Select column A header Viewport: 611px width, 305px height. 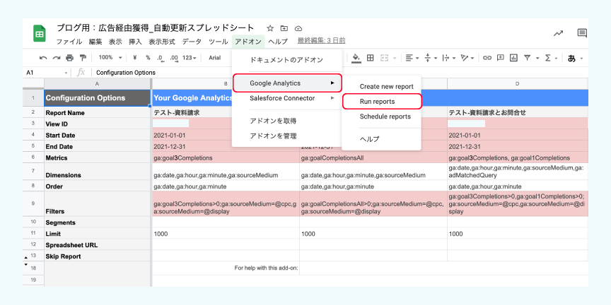click(97, 83)
